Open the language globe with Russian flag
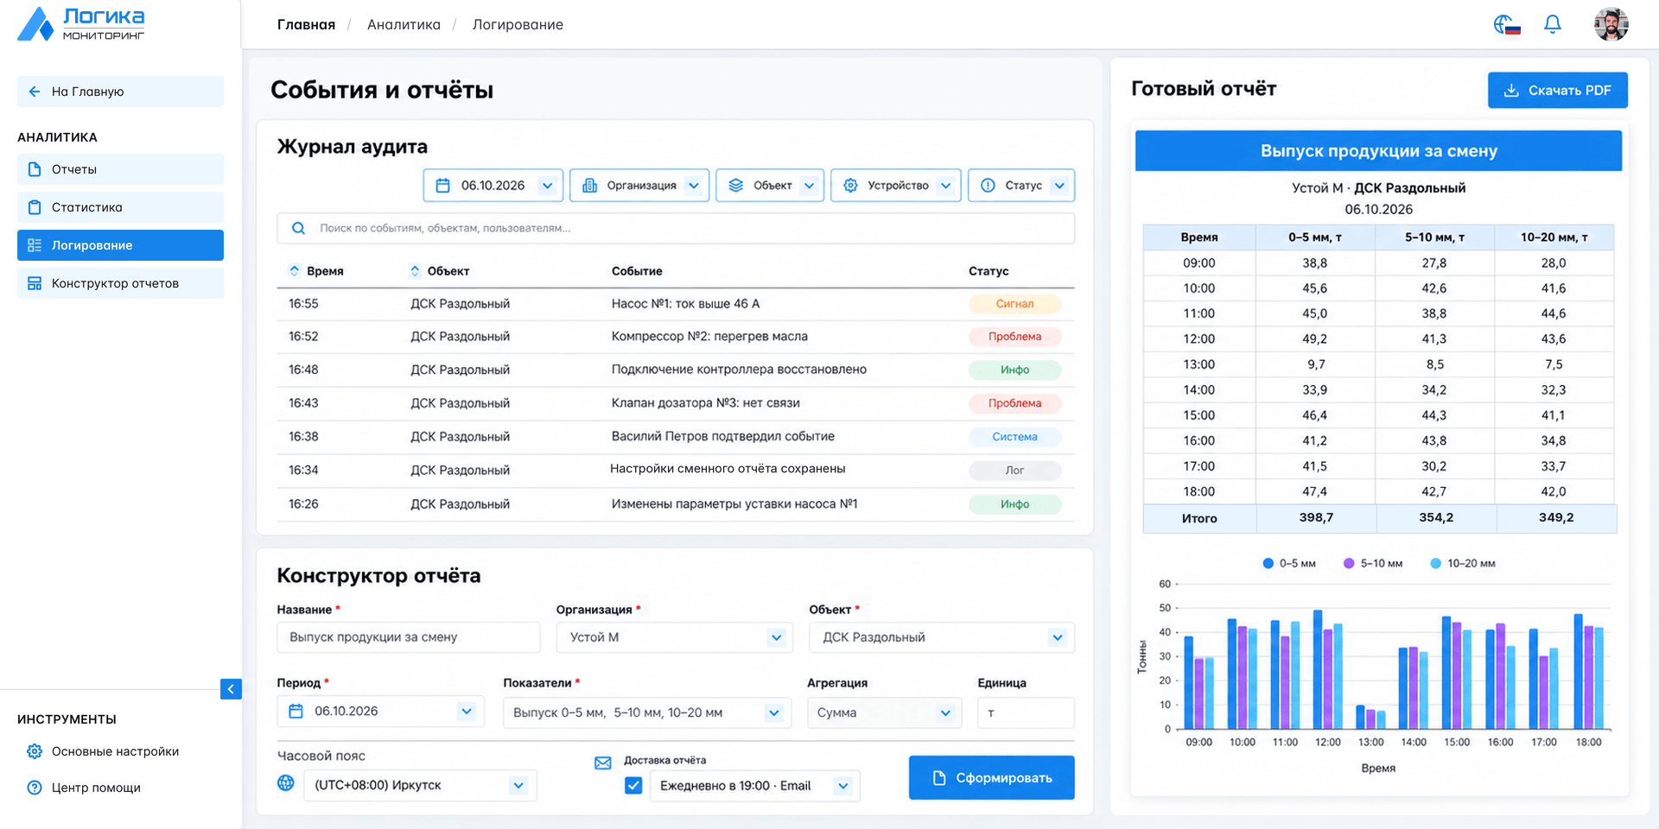This screenshot has width=1659, height=829. tap(1507, 24)
